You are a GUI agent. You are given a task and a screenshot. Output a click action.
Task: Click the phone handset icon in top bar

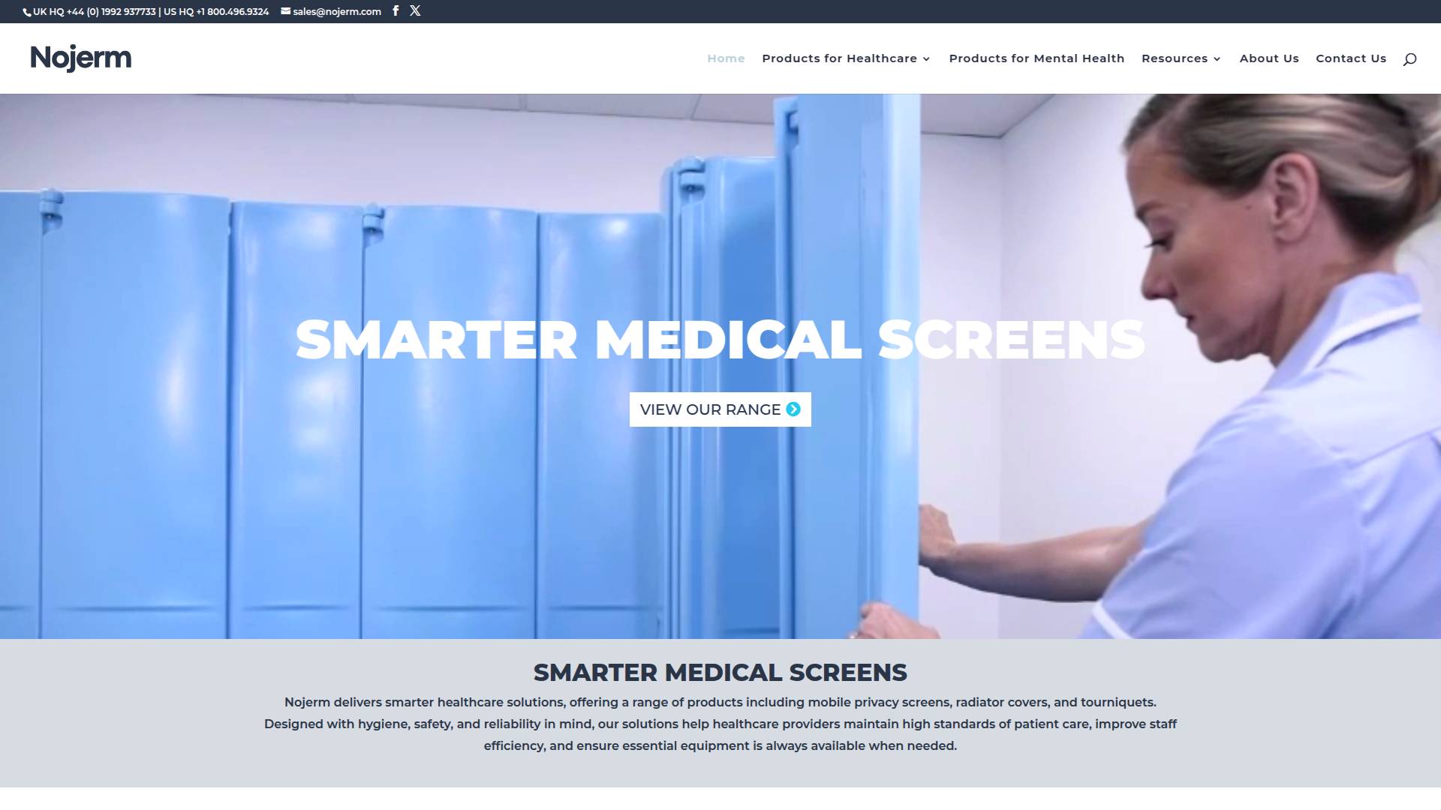pos(27,12)
